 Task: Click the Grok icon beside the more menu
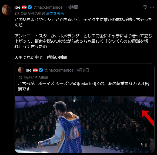click(x=145, y=7)
